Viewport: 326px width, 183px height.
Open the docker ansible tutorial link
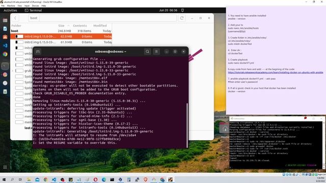(x=276, y=72)
